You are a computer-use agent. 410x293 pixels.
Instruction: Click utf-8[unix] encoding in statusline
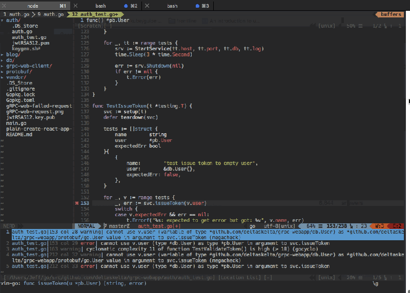[279, 226]
